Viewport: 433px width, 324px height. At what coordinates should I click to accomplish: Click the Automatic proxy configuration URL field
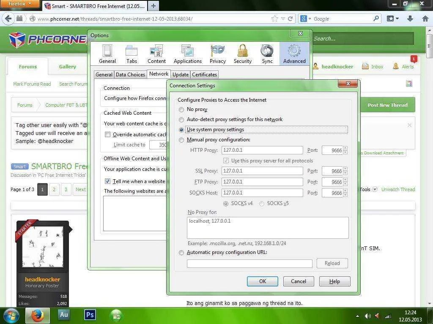point(249,264)
